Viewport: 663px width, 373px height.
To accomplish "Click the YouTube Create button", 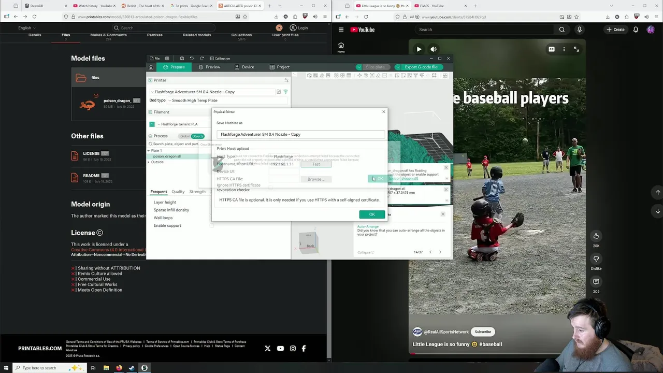I will 615,30.
